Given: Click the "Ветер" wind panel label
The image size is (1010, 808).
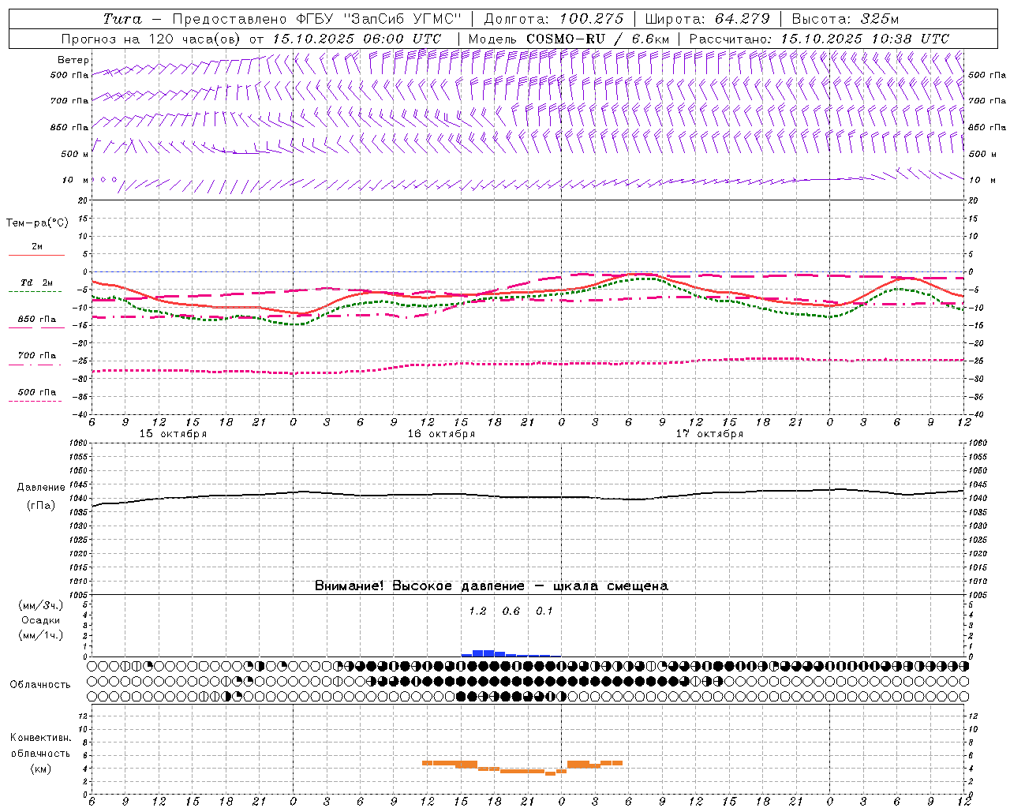Looking at the screenshot, I should pyautogui.click(x=73, y=60).
